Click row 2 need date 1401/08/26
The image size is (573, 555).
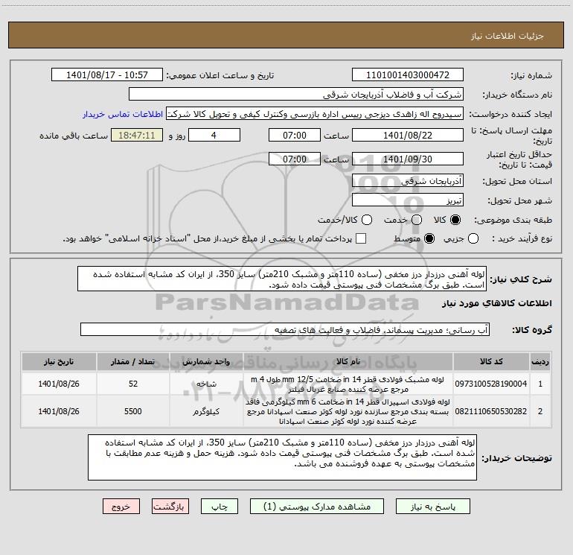59,411
